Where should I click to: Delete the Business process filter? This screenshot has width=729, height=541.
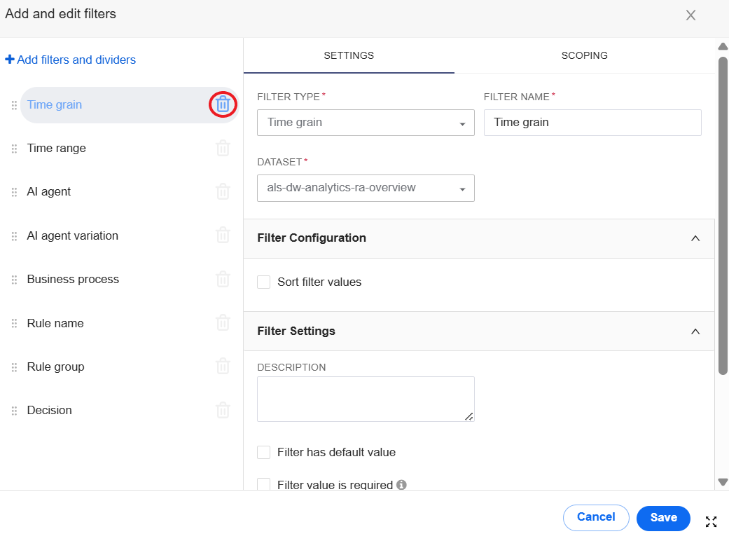(223, 279)
